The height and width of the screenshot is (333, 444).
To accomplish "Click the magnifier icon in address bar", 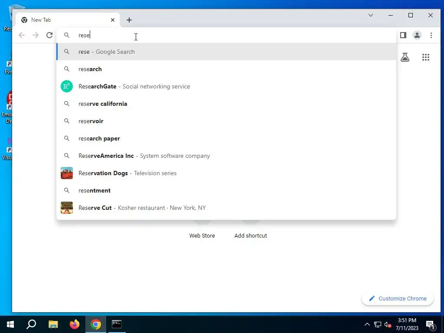I will pyautogui.click(x=66, y=35).
